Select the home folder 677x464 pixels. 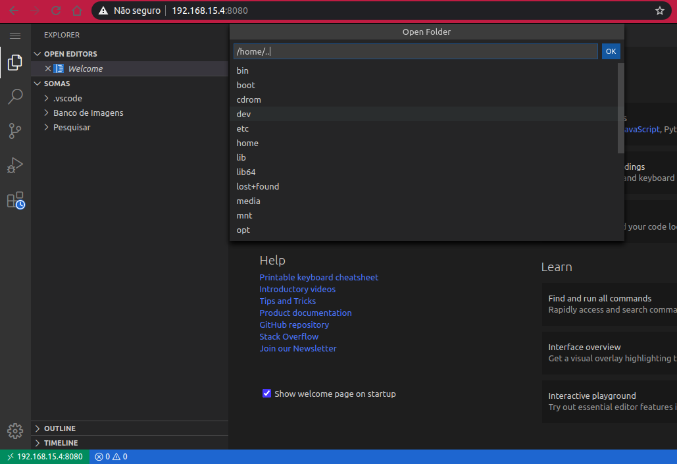[424, 143]
